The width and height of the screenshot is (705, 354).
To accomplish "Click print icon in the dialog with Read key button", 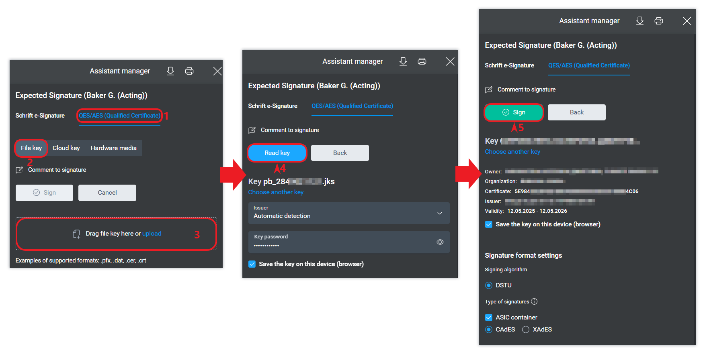I will click(x=422, y=61).
